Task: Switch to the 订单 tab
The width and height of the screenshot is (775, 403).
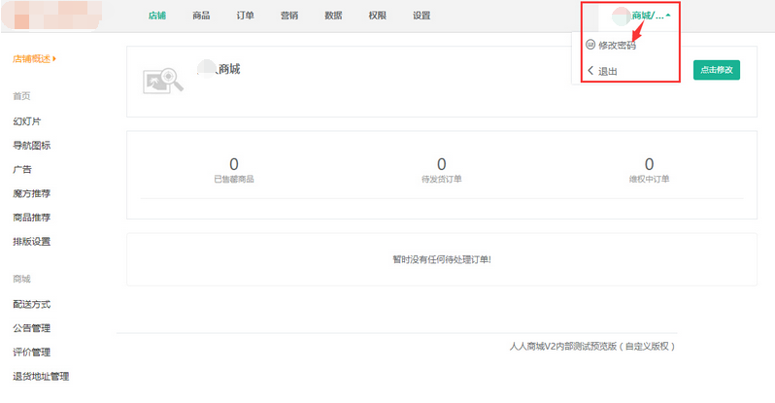Action: (245, 16)
